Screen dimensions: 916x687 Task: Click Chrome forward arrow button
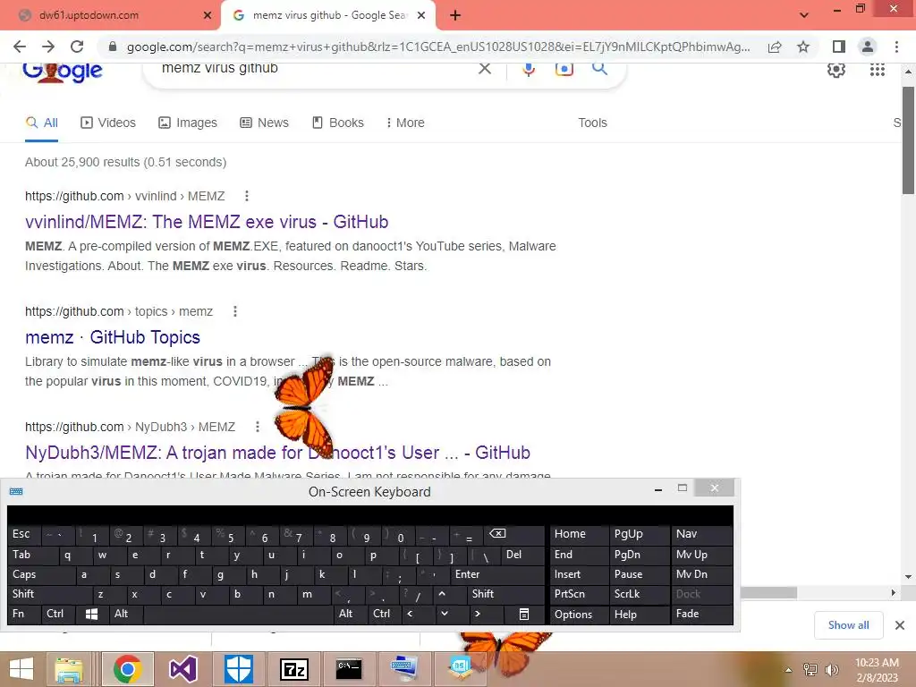[x=48, y=47]
